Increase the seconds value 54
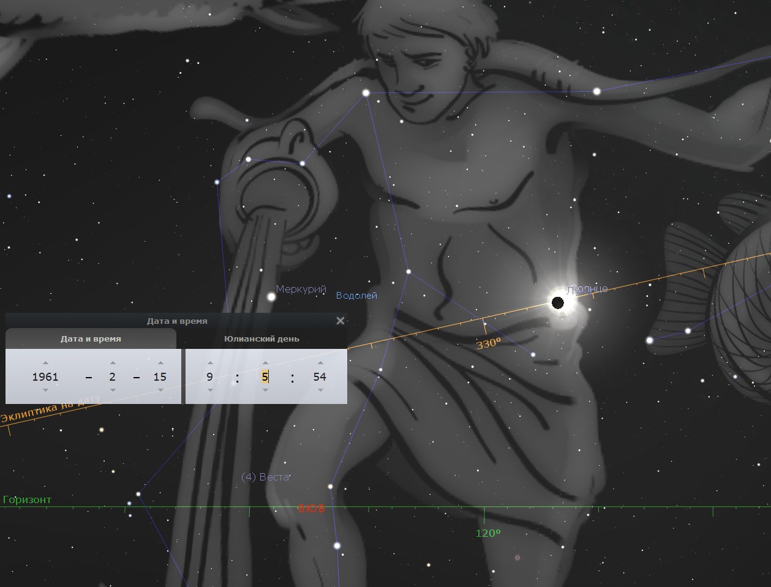 (320, 363)
